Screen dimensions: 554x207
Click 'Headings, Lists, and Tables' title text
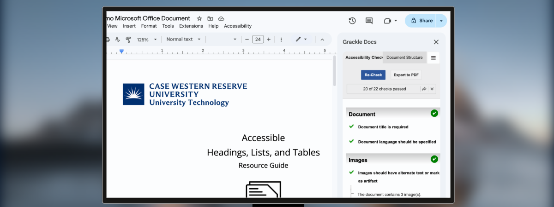click(263, 152)
